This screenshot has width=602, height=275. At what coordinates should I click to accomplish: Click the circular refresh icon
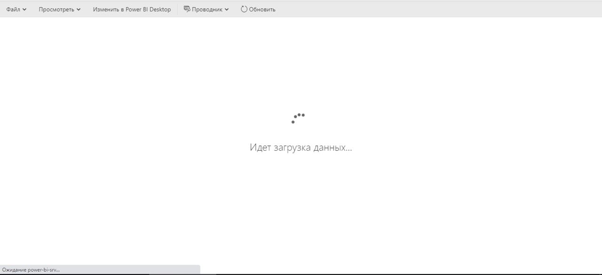point(244,9)
